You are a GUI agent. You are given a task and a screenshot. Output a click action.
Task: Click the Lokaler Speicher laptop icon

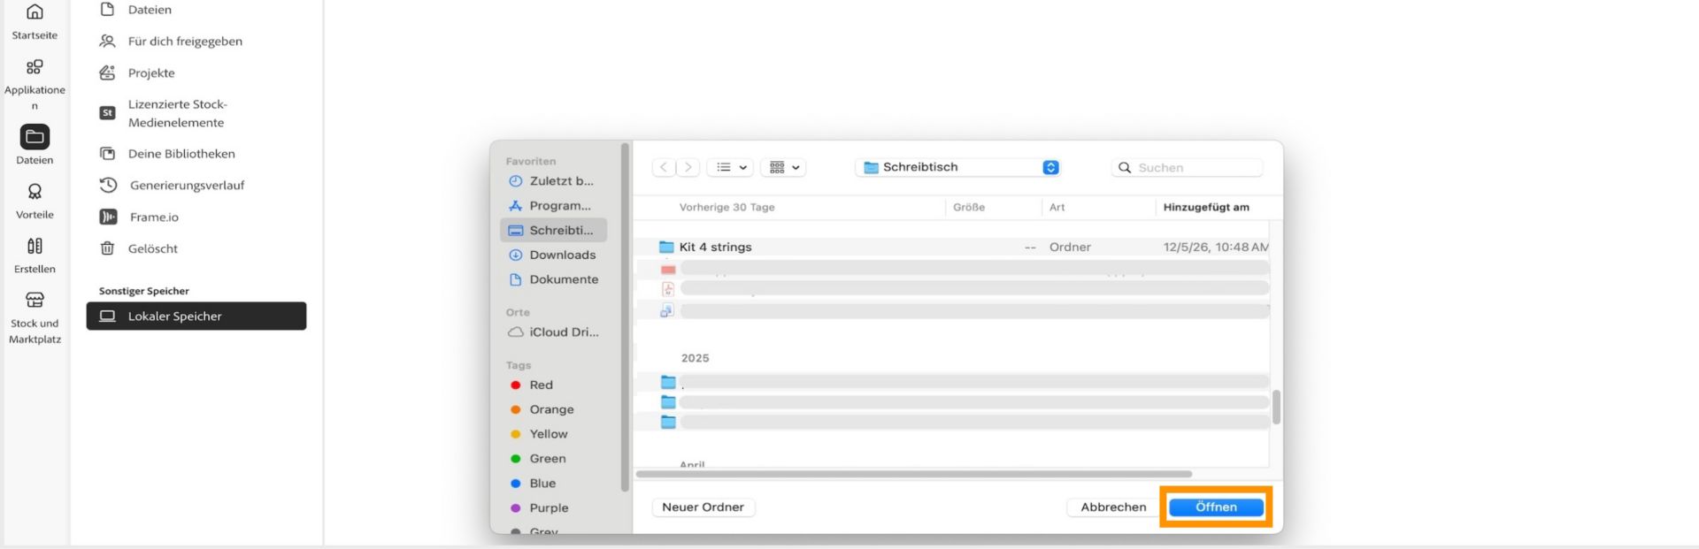(x=107, y=316)
